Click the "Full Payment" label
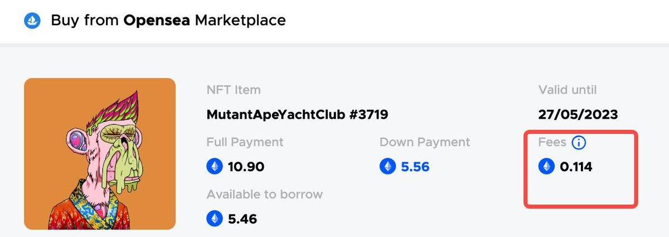Viewport: 669px width, 237px height. click(x=245, y=142)
